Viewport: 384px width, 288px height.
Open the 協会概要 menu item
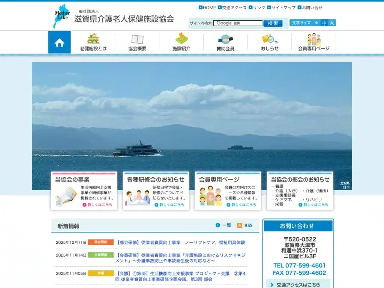137,42
